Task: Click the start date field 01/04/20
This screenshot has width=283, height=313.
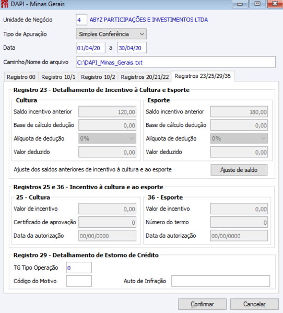Action: 90,48
